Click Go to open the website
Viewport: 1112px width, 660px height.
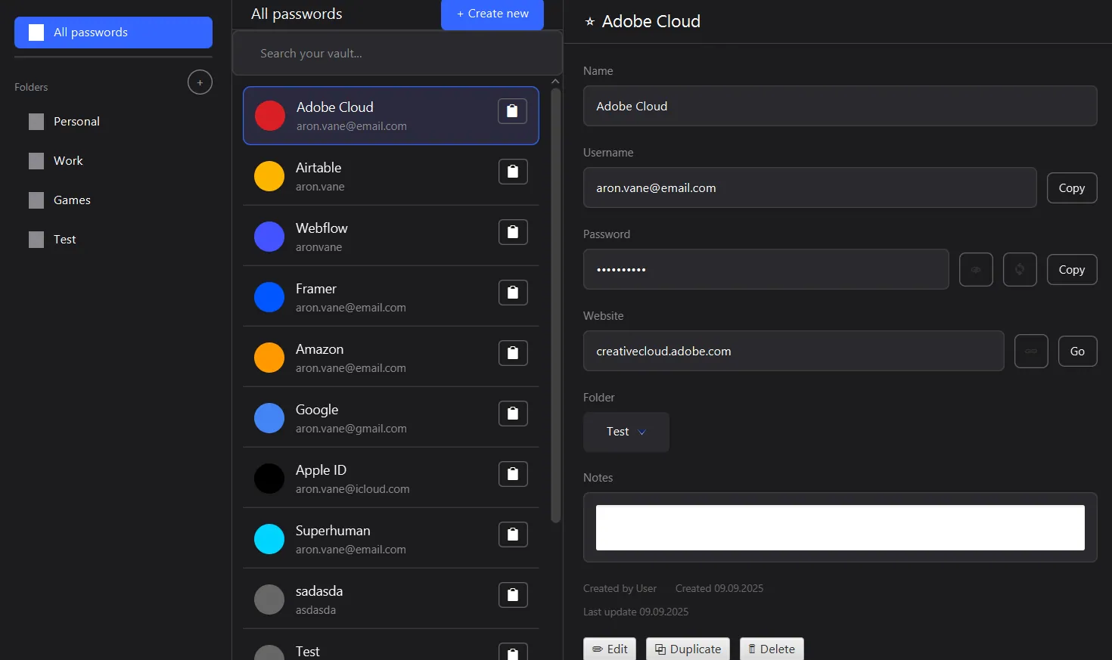1077,352
